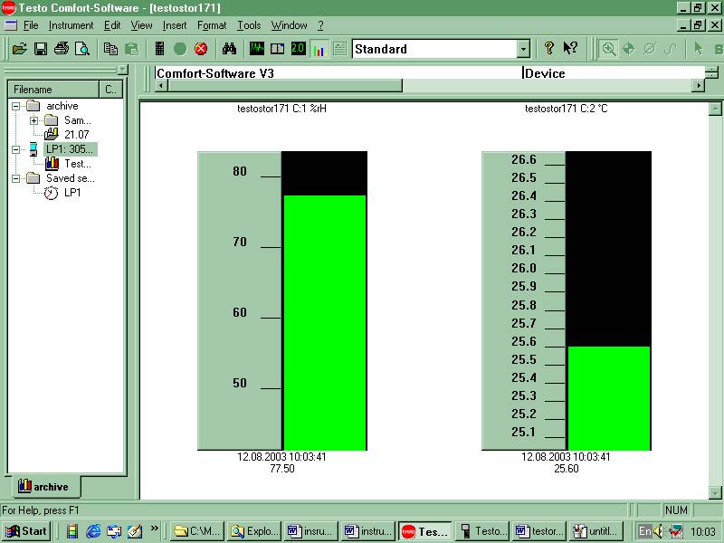This screenshot has height=543, width=724.
Task: Toggle the open-book table view
Action: click(x=278, y=49)
